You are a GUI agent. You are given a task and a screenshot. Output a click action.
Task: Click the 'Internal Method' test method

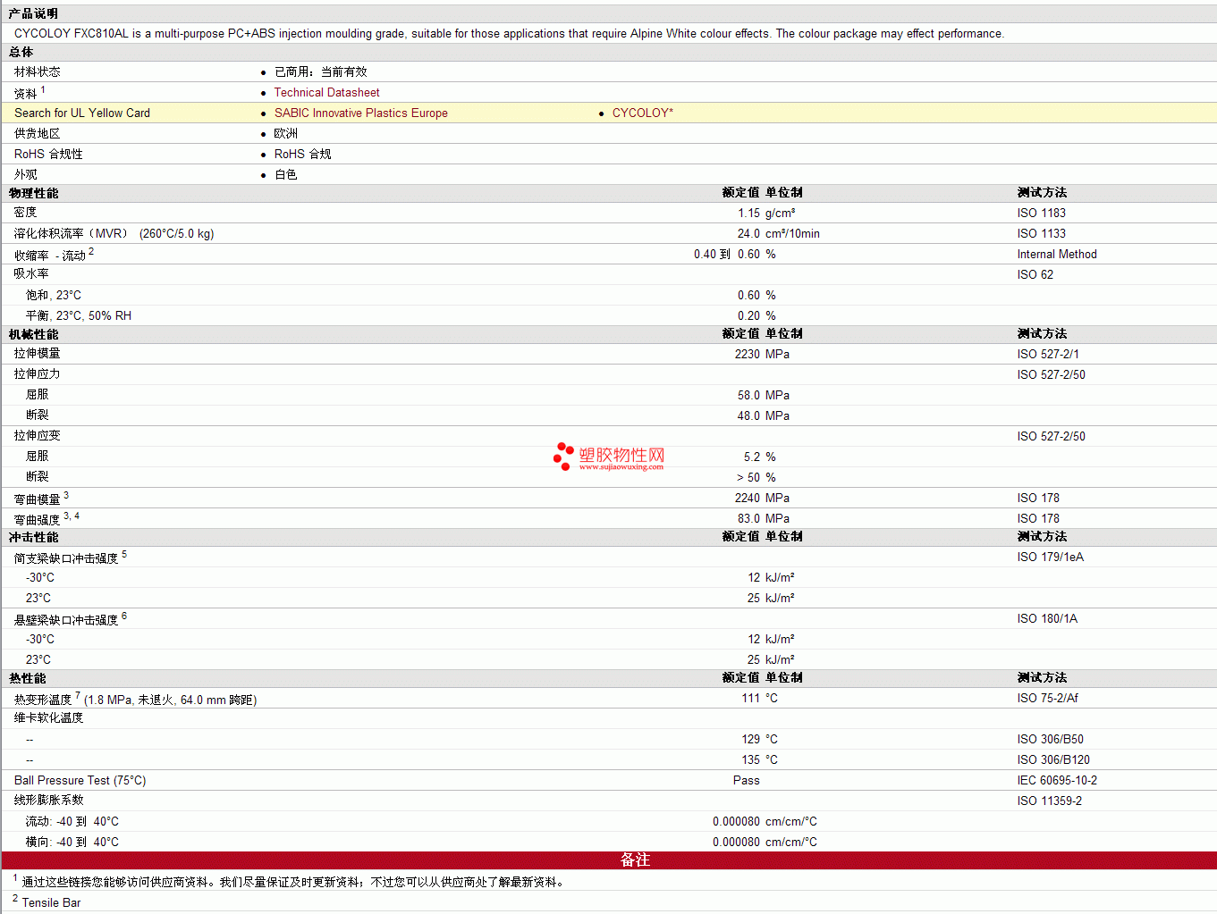(1057, 255)
